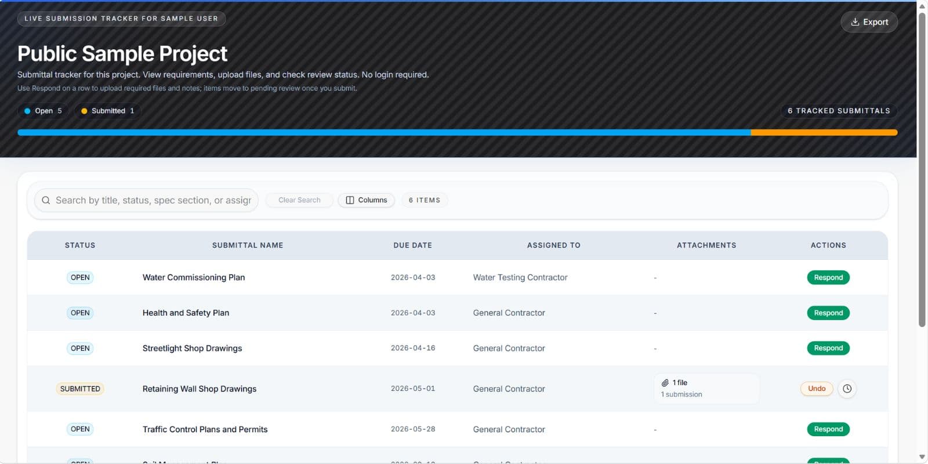Click the download icon in Export button
This screenshot has width=928, height=464.
point(855,22)
